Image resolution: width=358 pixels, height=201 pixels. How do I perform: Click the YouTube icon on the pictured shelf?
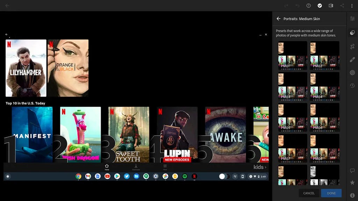107,176
